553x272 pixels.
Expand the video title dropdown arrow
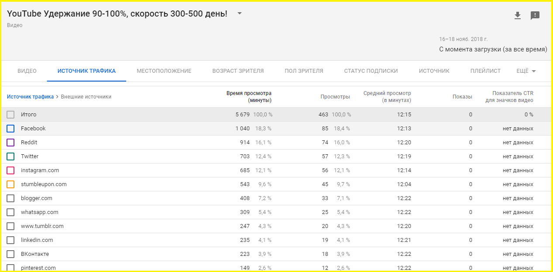(239, 14)
